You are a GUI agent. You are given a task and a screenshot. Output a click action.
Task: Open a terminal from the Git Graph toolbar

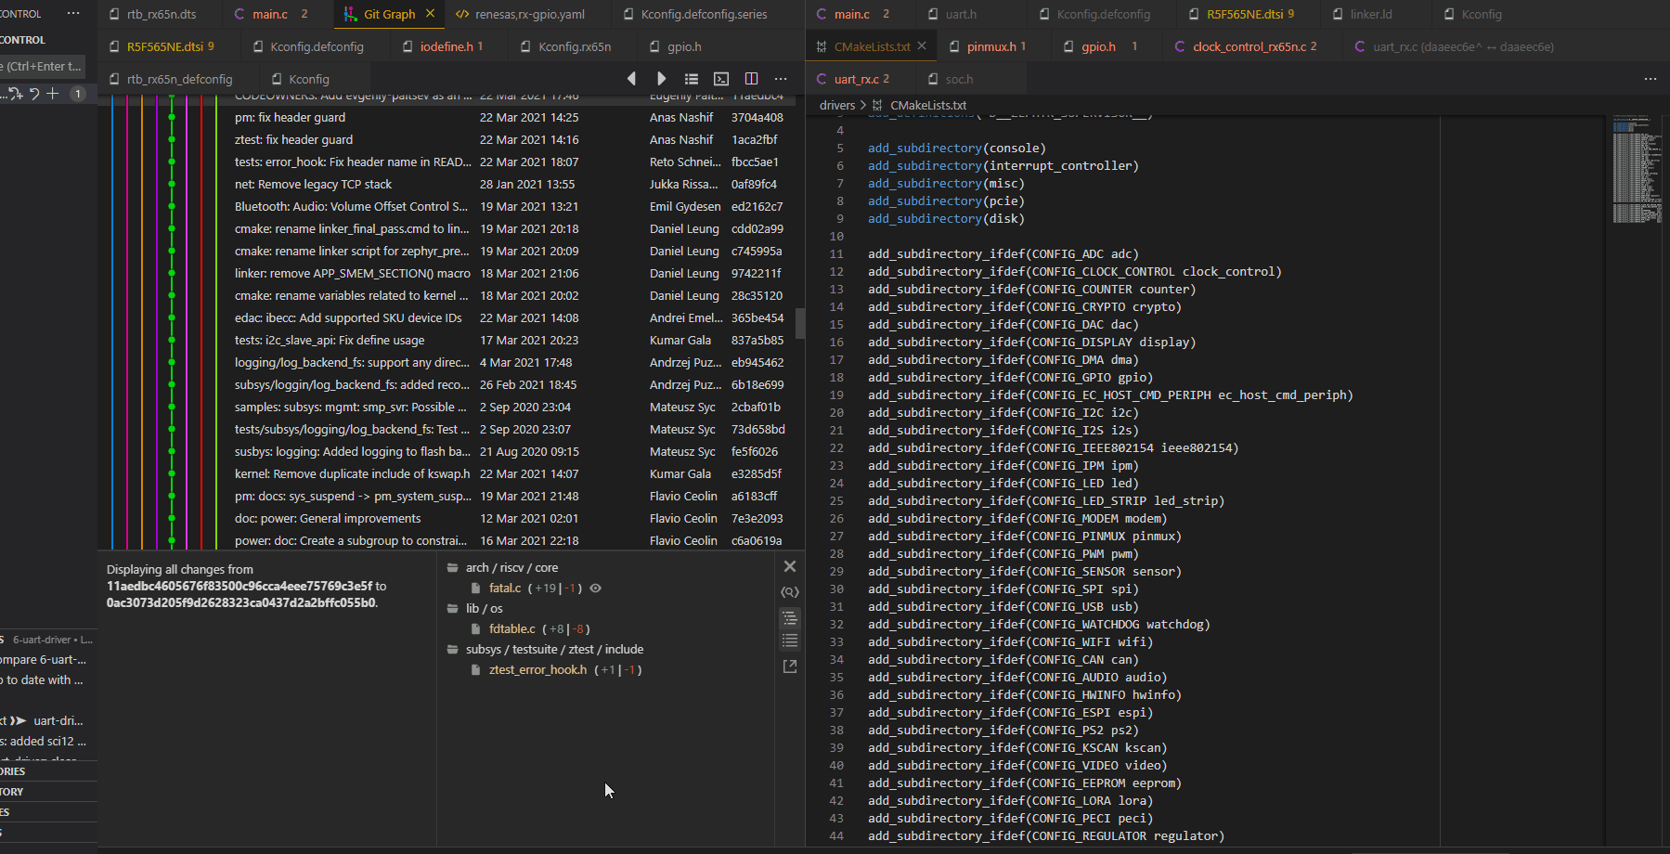tap(721, 79)
